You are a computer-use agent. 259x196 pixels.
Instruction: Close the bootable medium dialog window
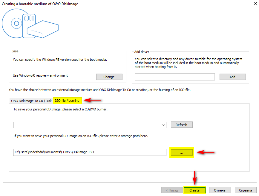tap(255, 4)
